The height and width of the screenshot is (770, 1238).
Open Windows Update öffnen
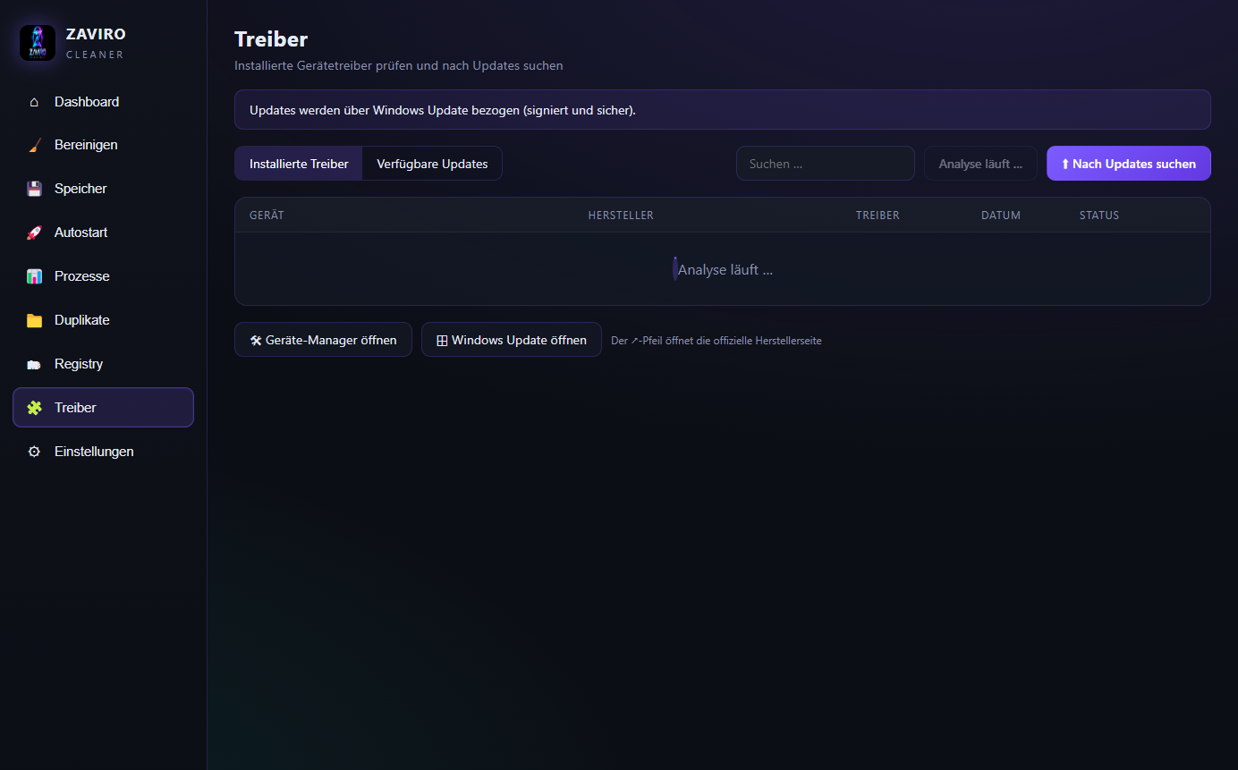[512, 340]
